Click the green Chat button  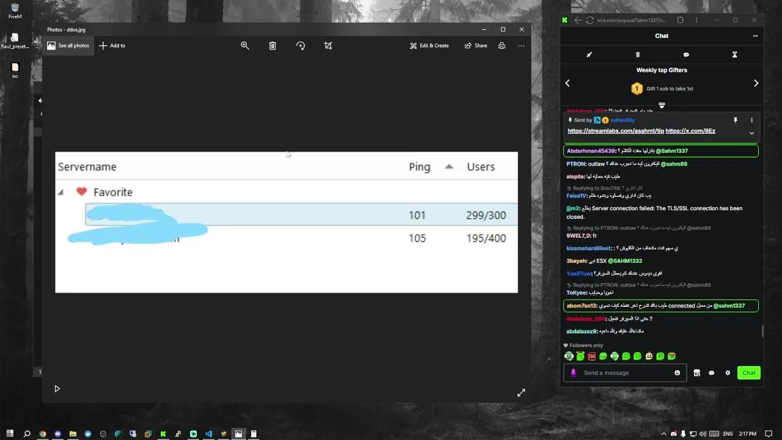coord(748,372)
